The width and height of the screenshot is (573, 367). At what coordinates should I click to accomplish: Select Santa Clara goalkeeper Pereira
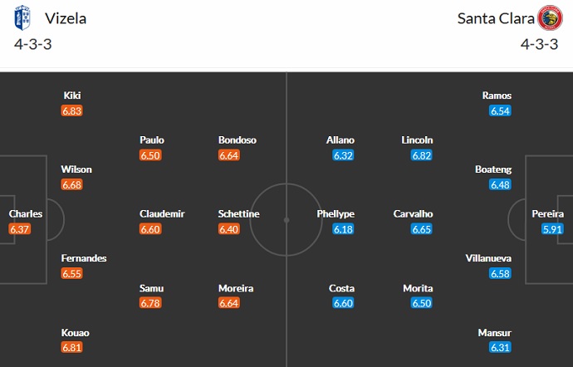coord(548,214)
